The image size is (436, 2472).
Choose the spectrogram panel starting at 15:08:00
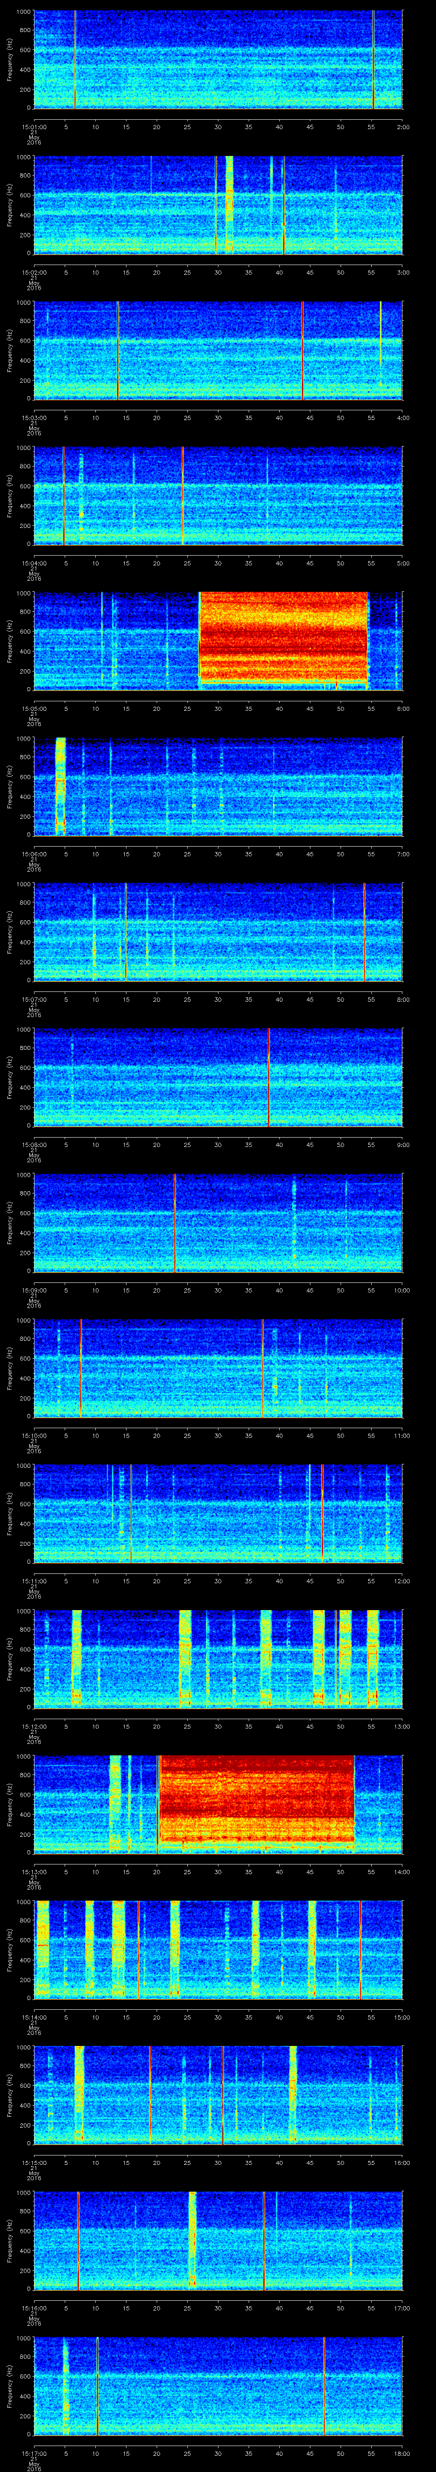click(218, 1078)
